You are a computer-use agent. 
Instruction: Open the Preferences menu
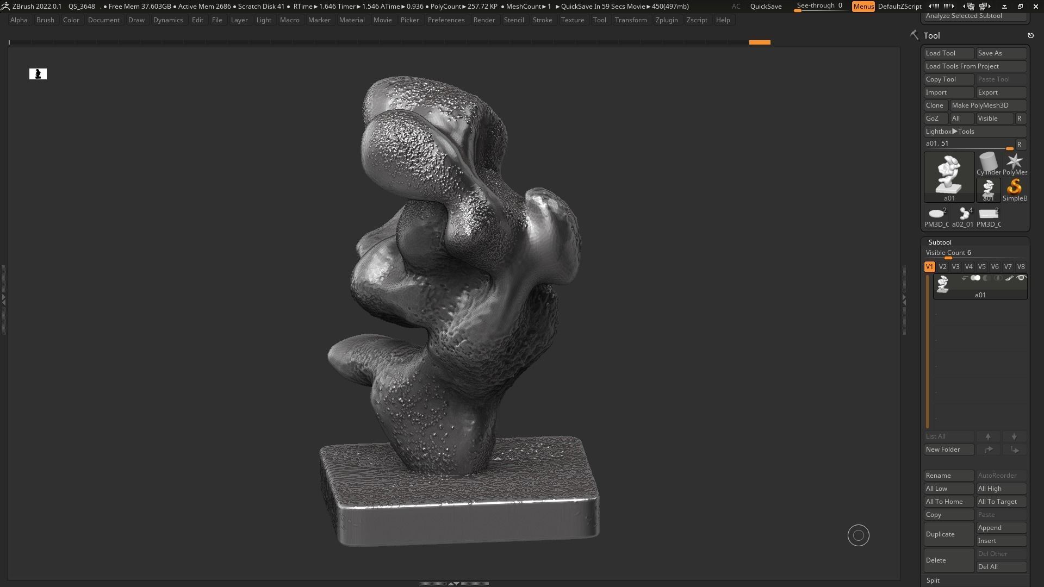(446, 20)
